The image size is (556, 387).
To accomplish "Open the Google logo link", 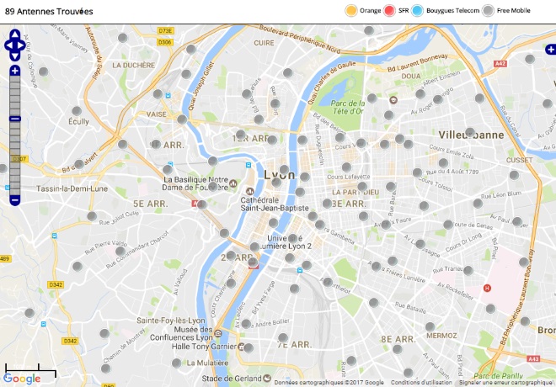I will click(22, 379).
